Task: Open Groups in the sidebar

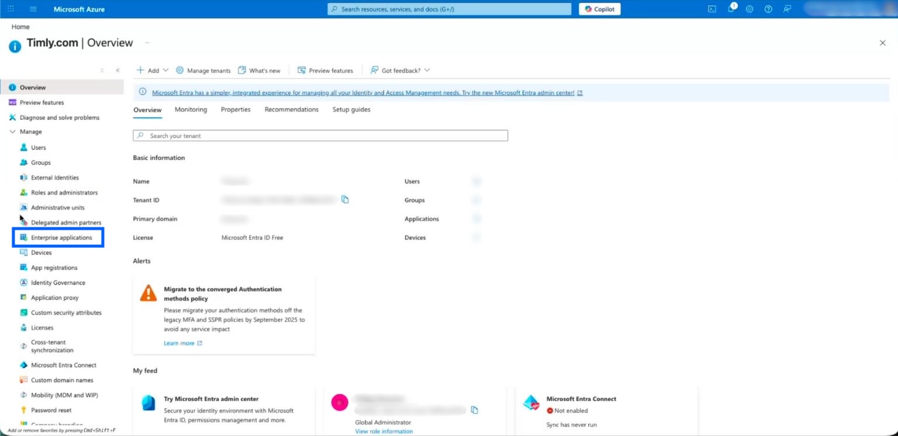Action: 41,162
